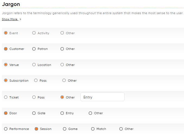Screen dimensions: 184x137
Task: Select Pass in the Ticket row
Action: pos(34,97)
